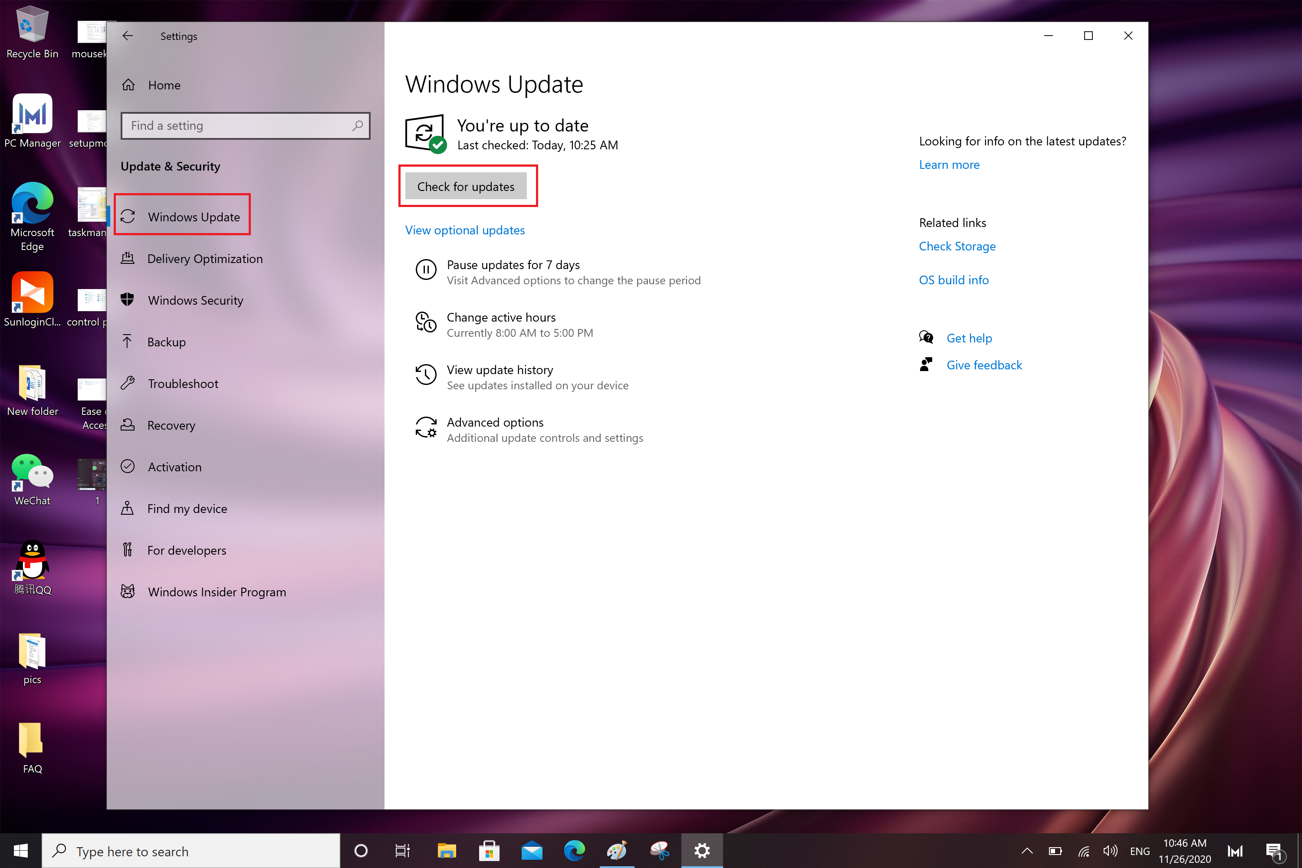The width and height of the screenshot is (1302, 868).
Task: Click the update history clock icon
Action: coord(426,374)
